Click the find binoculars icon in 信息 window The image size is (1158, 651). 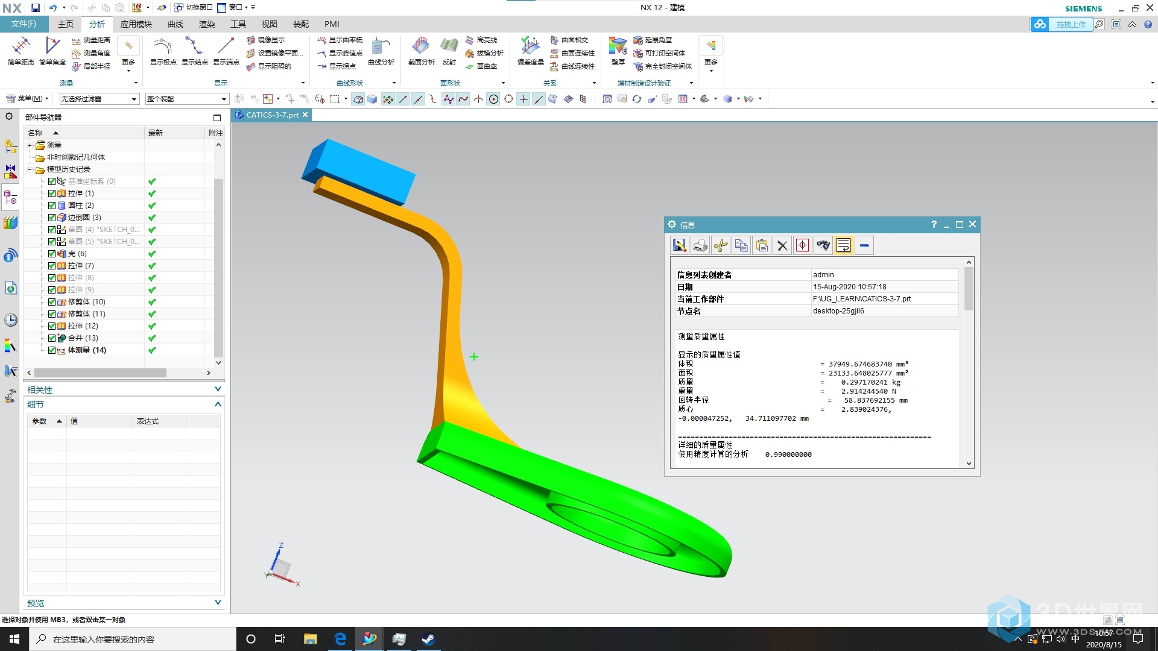point(823,245)
